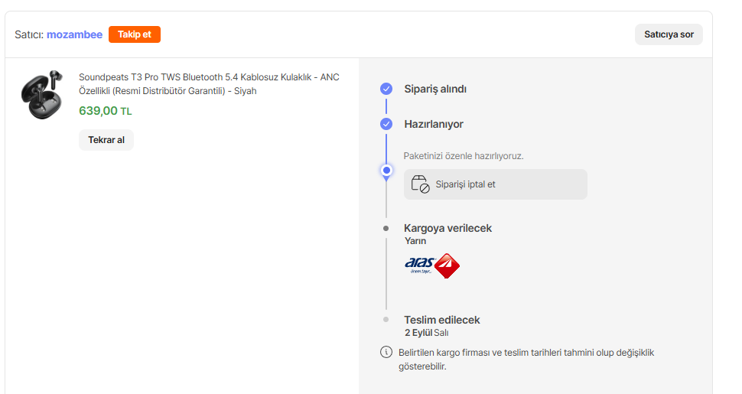Click the current progress step marker
The image size is (742, 394).
386,171
